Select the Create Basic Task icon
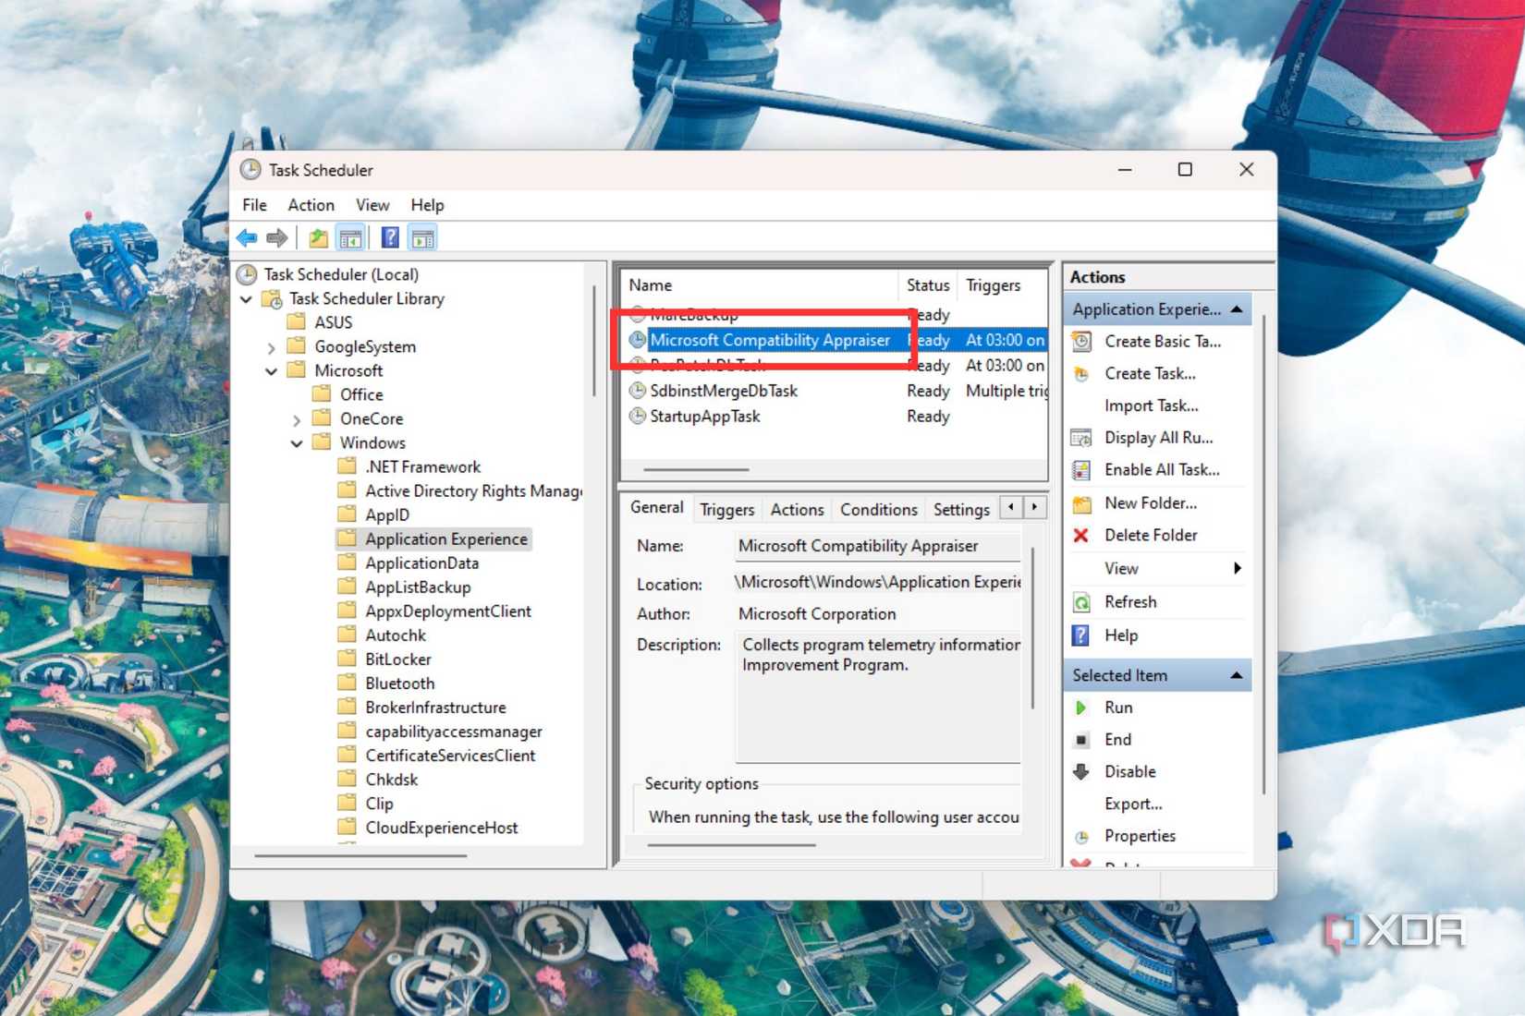The height and width of the screenshot is (1016, 1525). (1080, 341)
